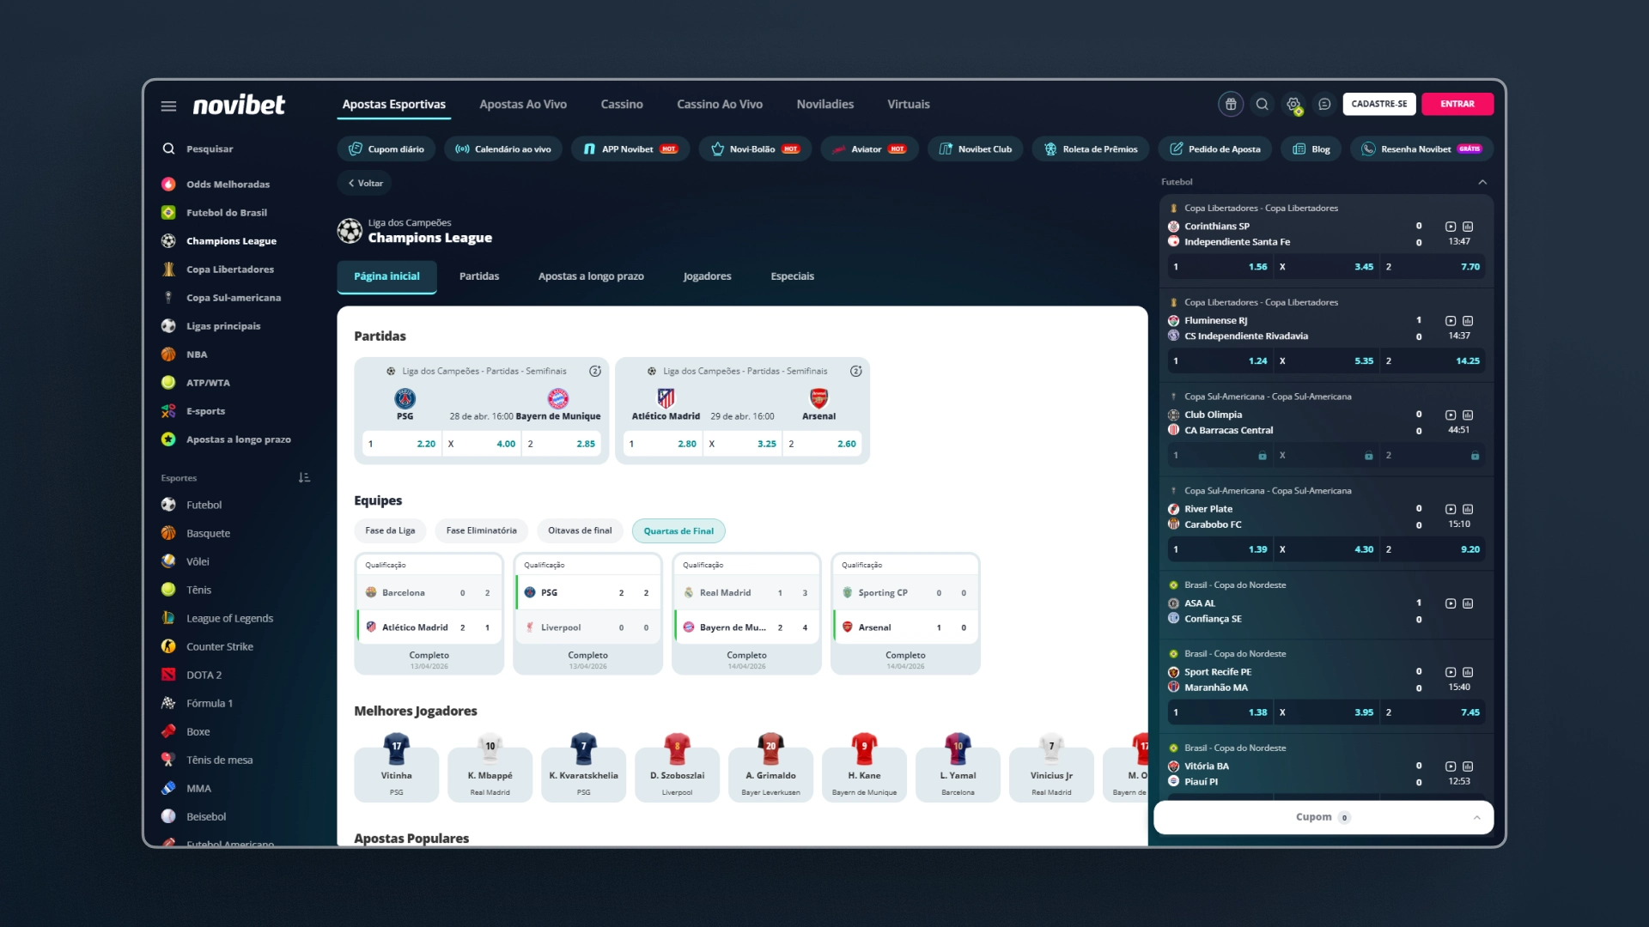Select the Quartas de Final filter chip
Viewport: 1649px width, 927px height.
pos(678,531)
